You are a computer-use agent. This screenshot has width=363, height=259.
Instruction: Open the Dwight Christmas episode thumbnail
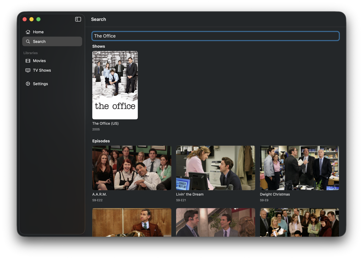click(299, 168)
